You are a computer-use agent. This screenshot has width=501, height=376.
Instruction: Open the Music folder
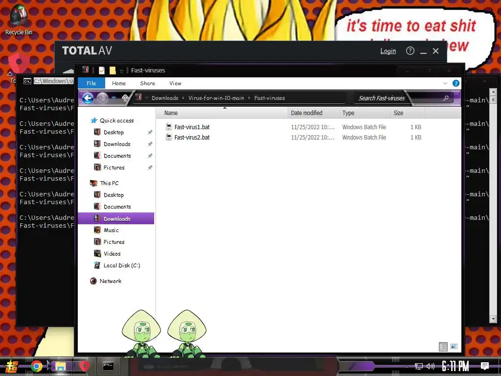point(111,230)
